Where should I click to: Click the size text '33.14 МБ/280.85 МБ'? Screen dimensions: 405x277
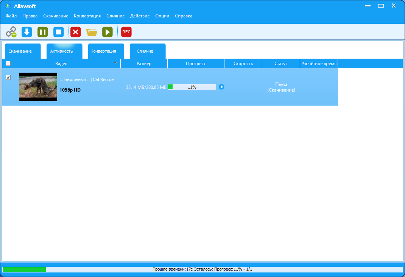146,87
